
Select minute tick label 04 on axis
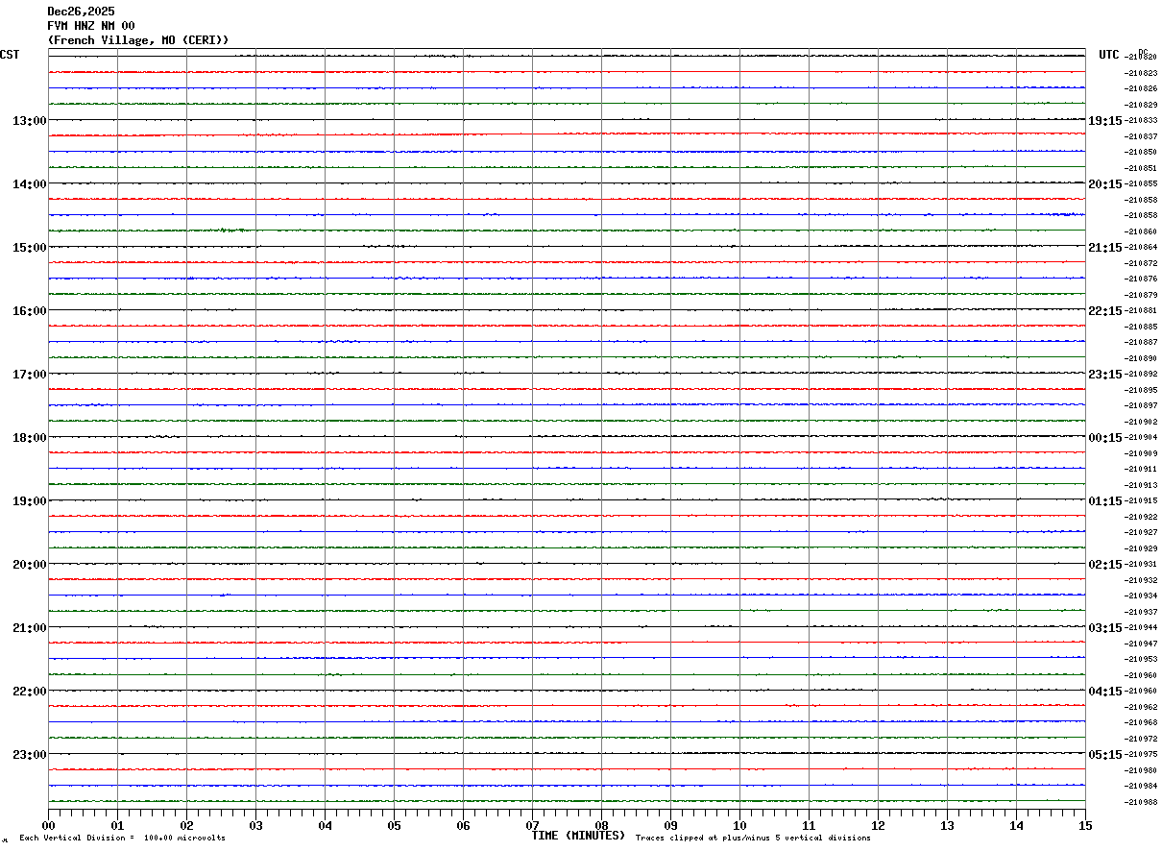325,825
